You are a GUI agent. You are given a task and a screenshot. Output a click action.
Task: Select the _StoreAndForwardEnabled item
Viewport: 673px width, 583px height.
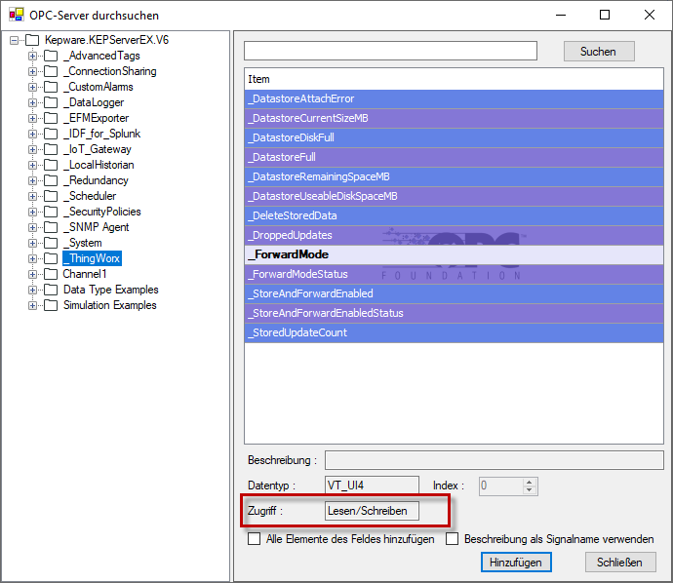(x=455, y=293)
